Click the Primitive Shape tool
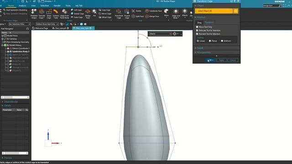This screenshot has height=164, width=292. [34, 14]
